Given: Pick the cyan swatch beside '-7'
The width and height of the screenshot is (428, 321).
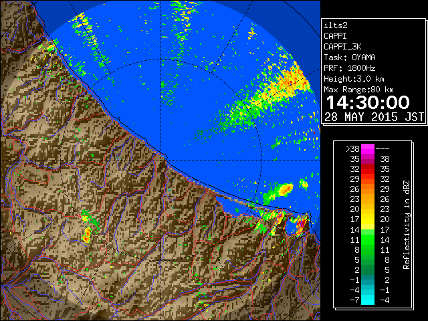Looking at the screenshot, I should point(368,300).
